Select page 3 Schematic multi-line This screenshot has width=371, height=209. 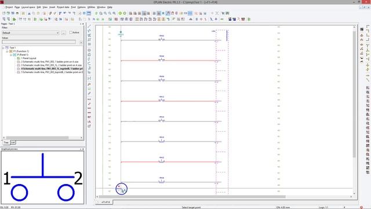tap(52, 65)
